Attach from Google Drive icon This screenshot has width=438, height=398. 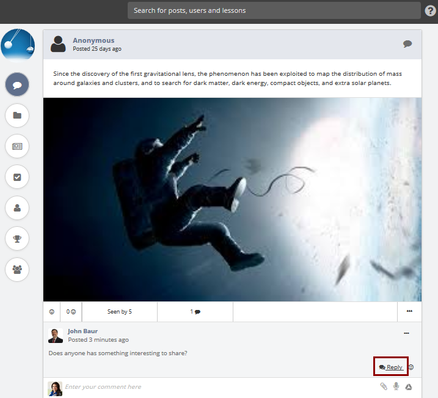pyautogui.click(x=409, y=387)
